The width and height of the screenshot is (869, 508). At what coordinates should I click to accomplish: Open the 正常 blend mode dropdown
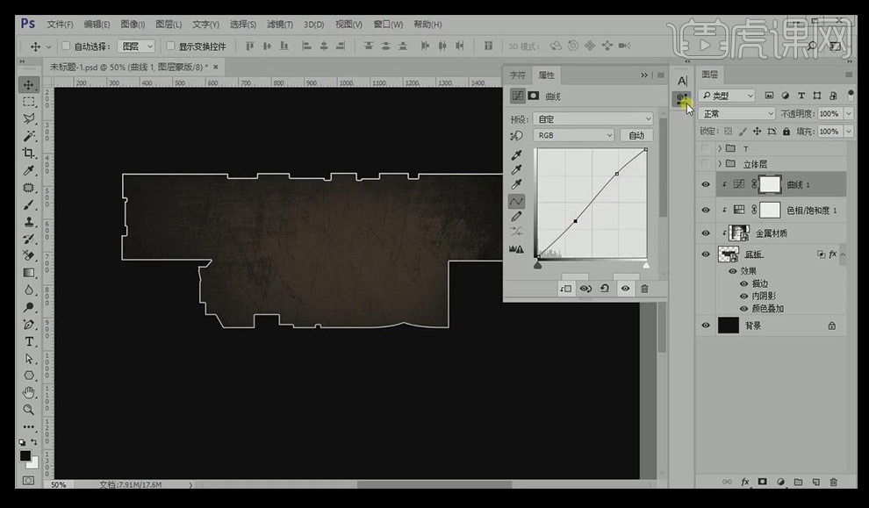click(x=736, y=114)
